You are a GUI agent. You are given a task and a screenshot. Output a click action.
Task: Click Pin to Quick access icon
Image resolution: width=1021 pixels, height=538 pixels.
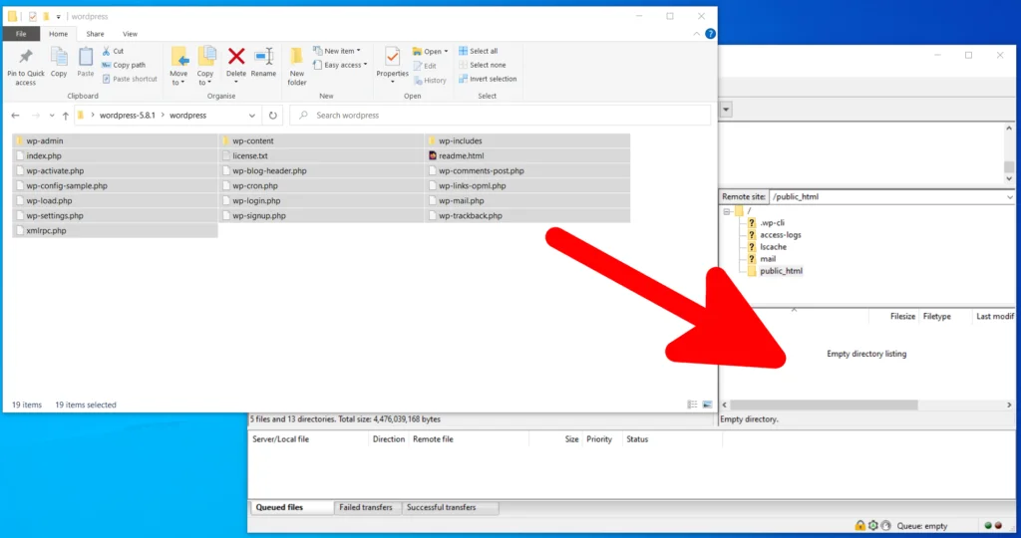[x=25, y=58]
